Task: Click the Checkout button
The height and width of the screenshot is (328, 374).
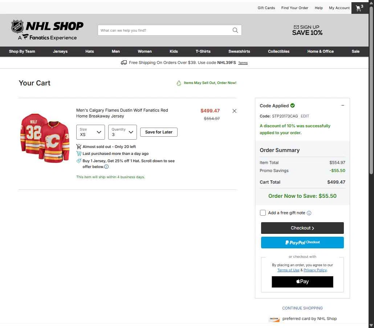Action: [x=302, y=228]
